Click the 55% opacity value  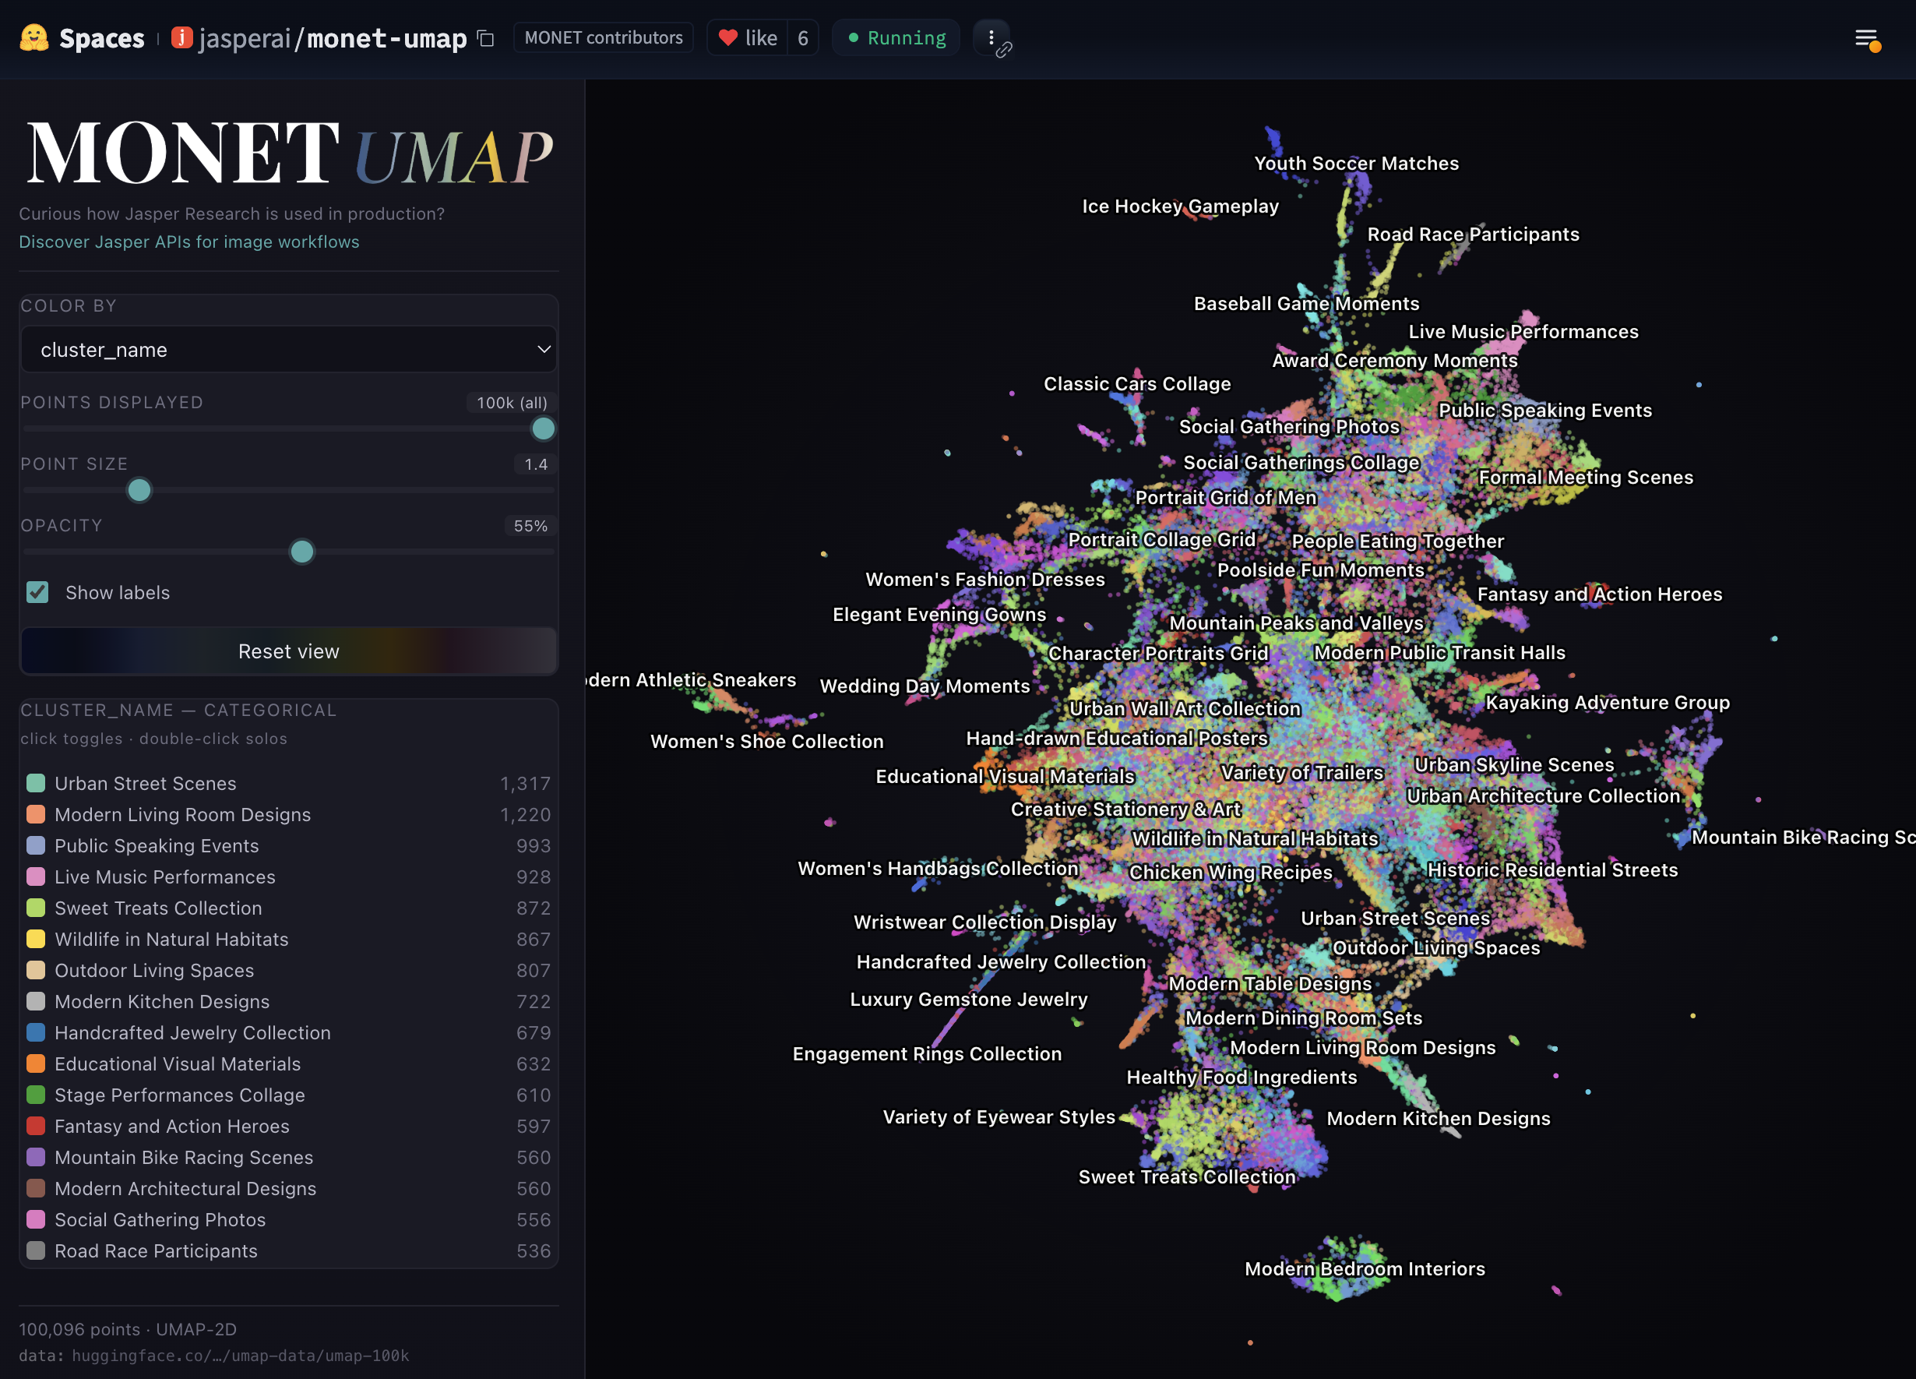click(530, 526)
